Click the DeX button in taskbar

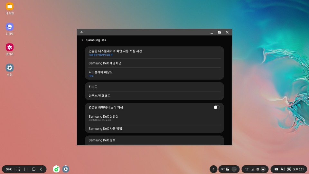pyautogui.click(x=8, y=169)
